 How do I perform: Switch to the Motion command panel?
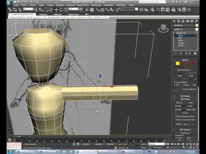pyautogui.click(x=188, y=21)
